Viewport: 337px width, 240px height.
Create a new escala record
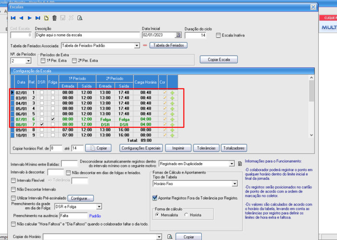coord(46,18)
